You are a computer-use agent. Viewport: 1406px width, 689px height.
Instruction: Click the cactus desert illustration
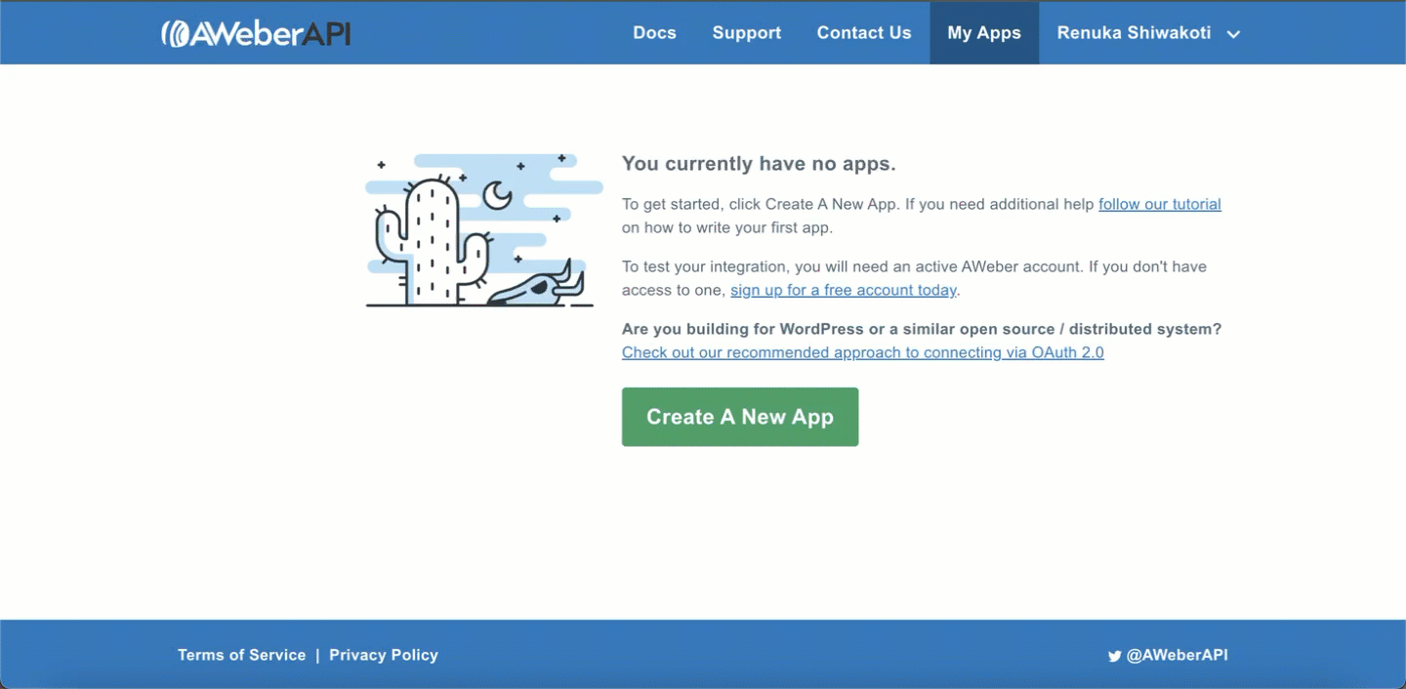point(480,230)
